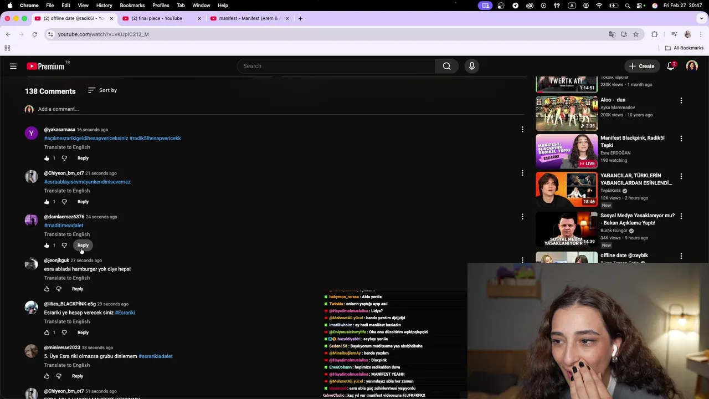Translate @Chiyeon_bm_ot7 comment to English

[x=67, y=191]
